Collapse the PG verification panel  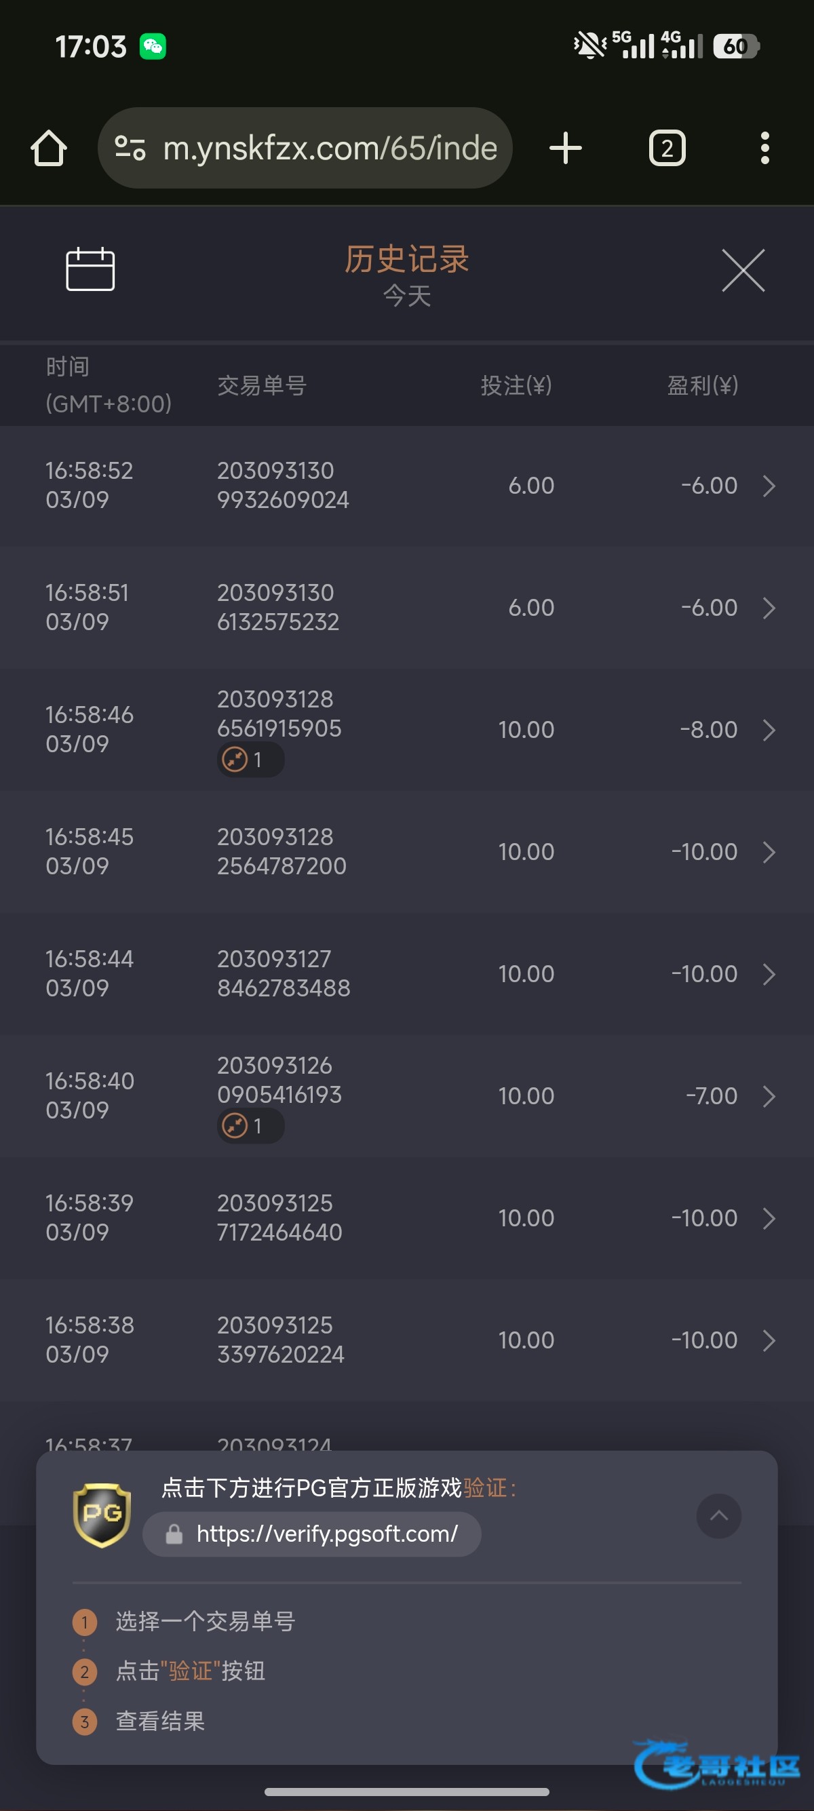(x=718, y=1516)
